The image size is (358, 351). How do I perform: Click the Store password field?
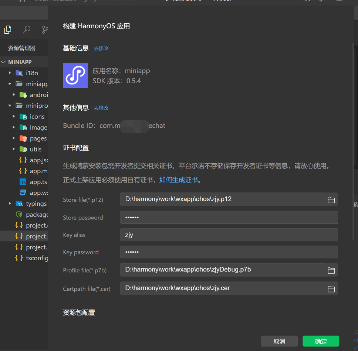point(229,218)
